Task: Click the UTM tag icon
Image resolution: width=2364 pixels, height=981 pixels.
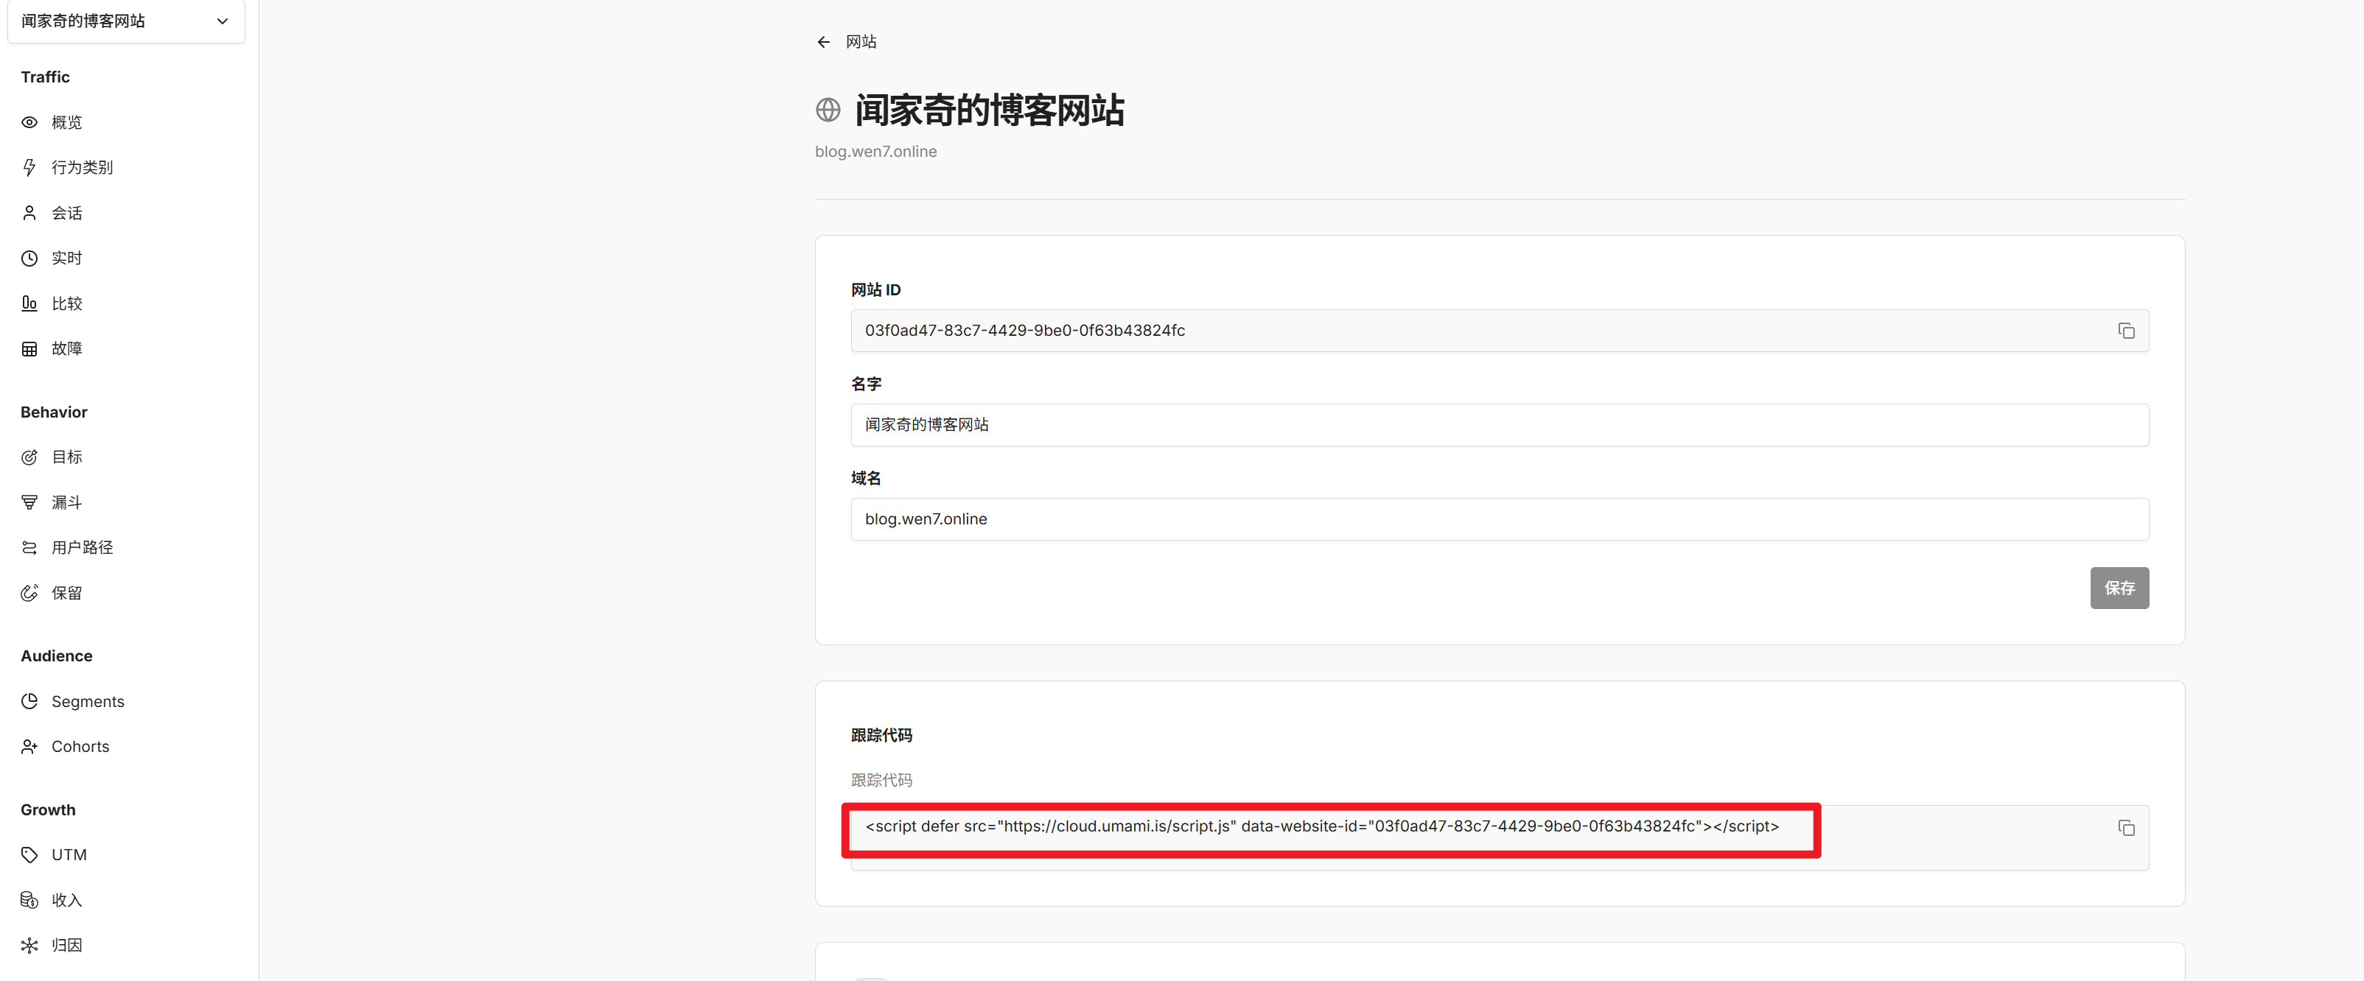Action: pos(29,854)
